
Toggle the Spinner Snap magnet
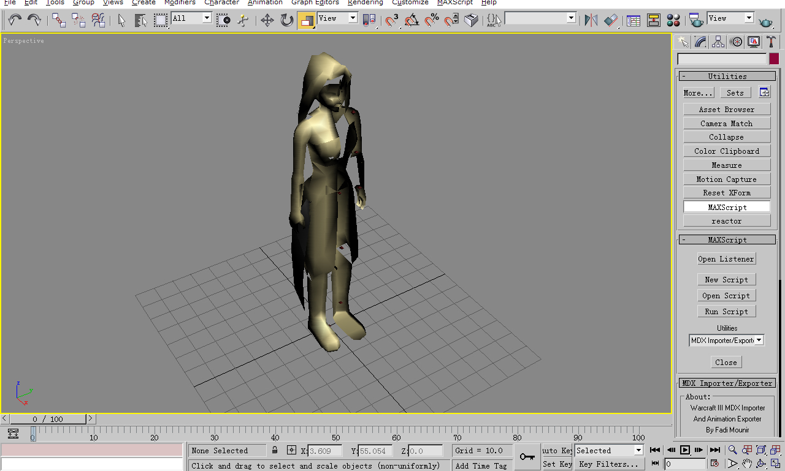pos(451,20)
